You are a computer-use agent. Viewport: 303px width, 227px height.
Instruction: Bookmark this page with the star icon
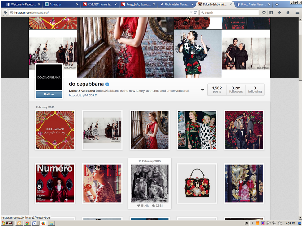tap(264, 12)
